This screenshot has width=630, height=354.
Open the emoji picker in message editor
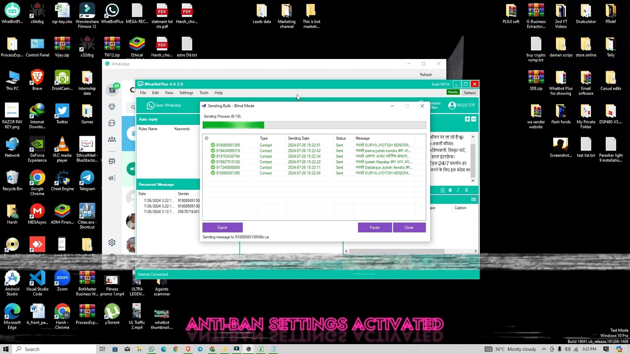coord(442,190)
